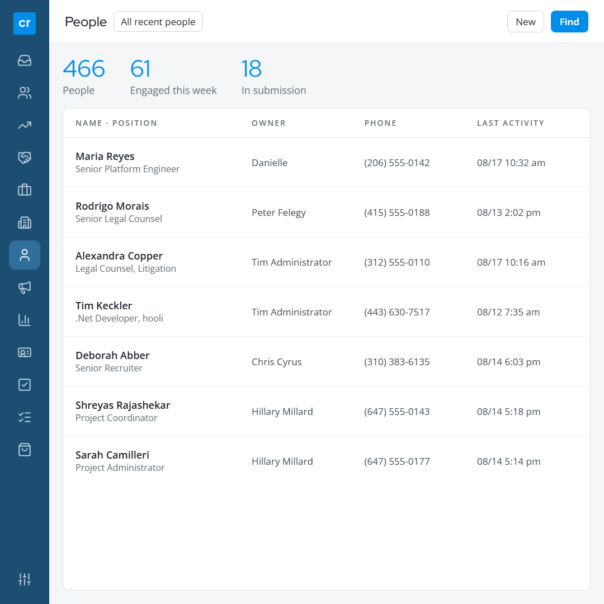Open Deborah Abber's record
604x604 pixels.
click(x=112, y=355)
